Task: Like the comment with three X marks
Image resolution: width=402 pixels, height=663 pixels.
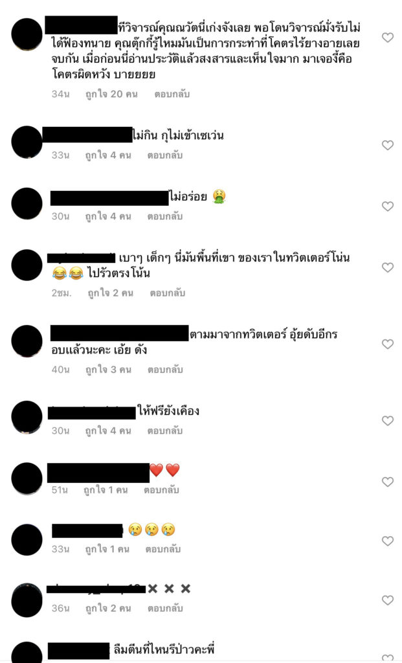Action: click(x=388, y=600)
